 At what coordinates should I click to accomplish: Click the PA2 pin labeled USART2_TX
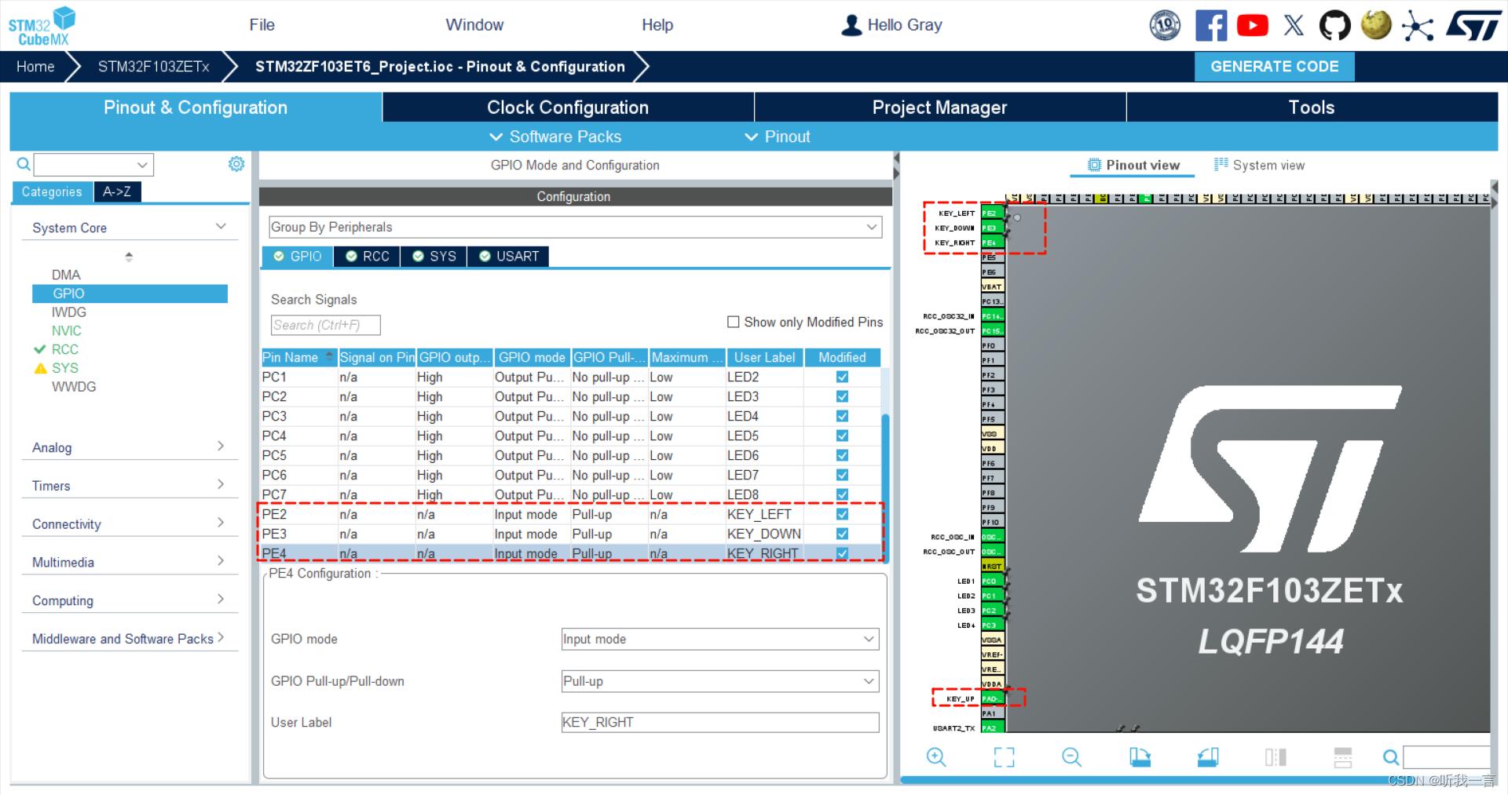point(993,728)
